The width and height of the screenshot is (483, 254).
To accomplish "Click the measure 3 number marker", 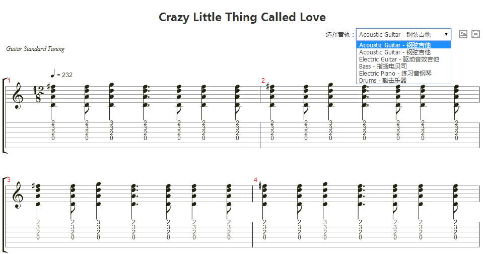I will pos(9,180).
